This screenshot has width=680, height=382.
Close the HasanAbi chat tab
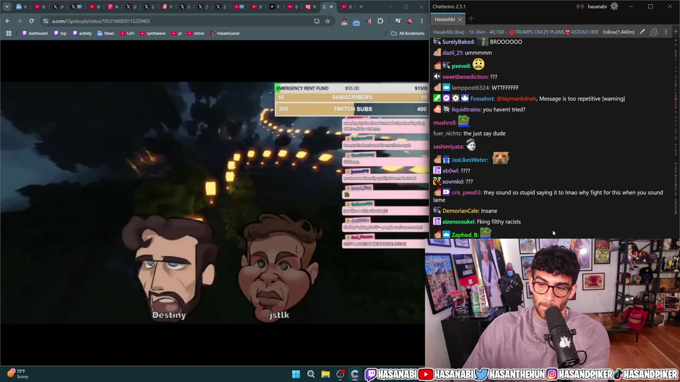click(x=460, y=19)
